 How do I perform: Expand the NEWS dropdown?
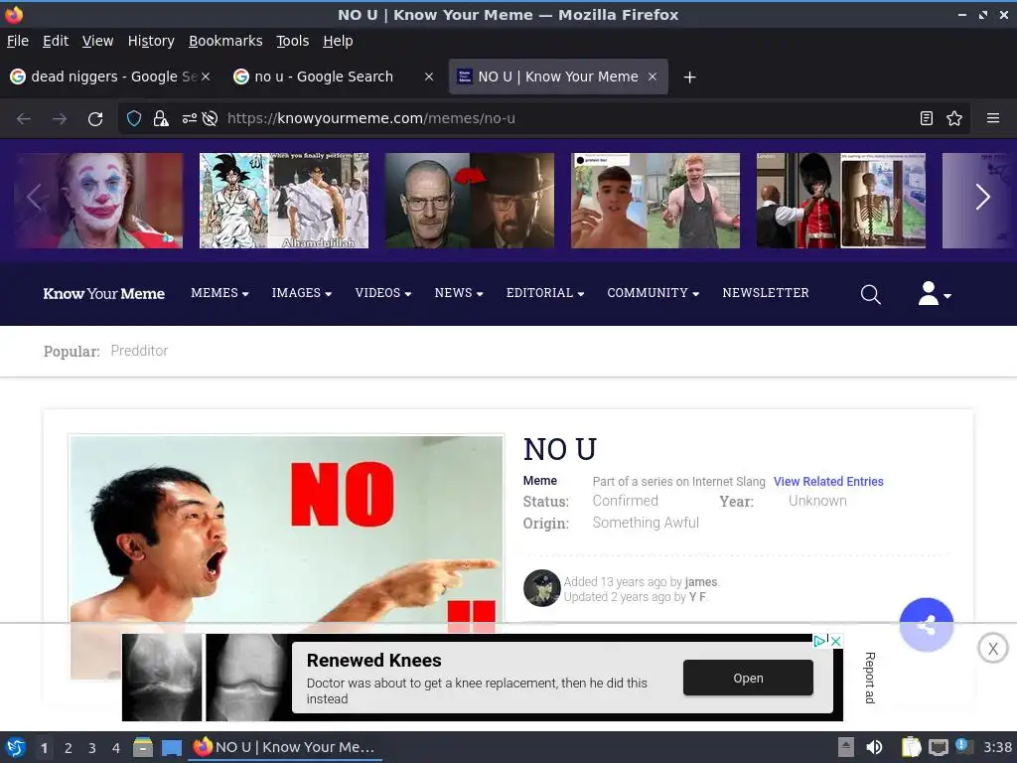[459, 293]
